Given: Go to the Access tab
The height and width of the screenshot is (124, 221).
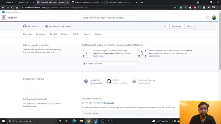Looking at the screenshot, I should (87, 34).
